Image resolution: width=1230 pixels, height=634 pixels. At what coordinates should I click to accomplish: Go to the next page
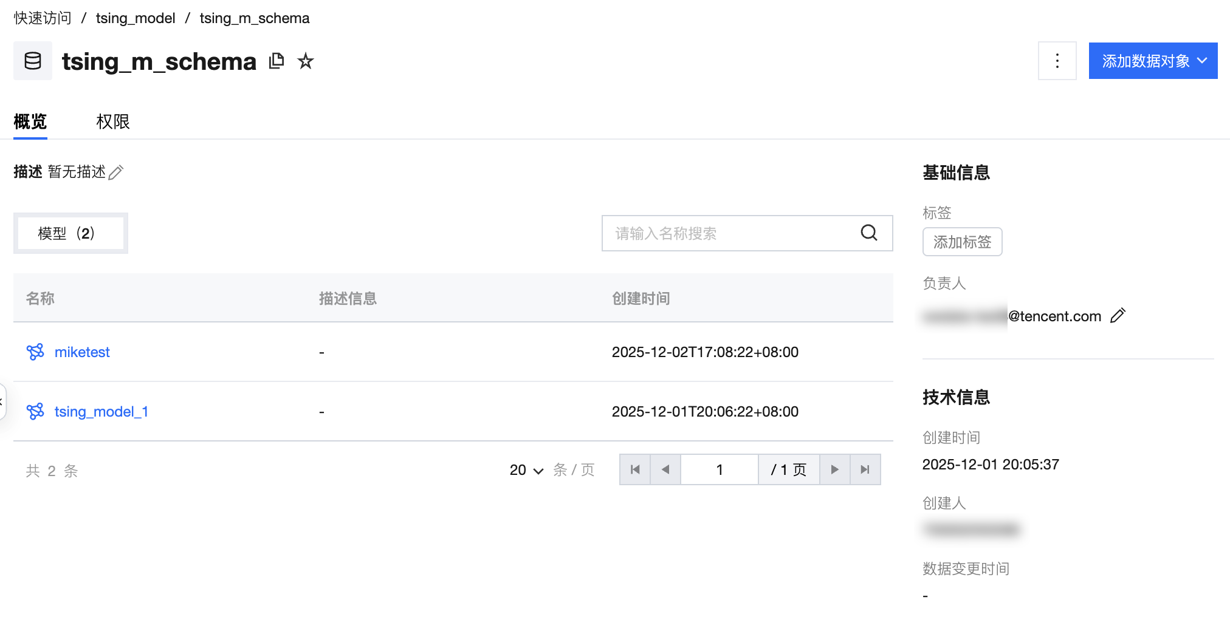tap(834, 469)
